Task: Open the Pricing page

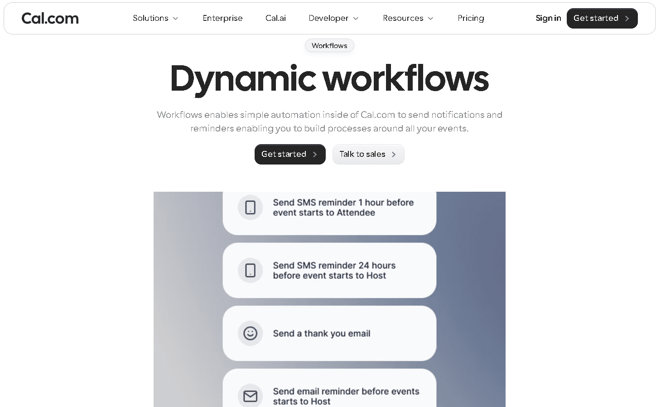Action: 471,18
